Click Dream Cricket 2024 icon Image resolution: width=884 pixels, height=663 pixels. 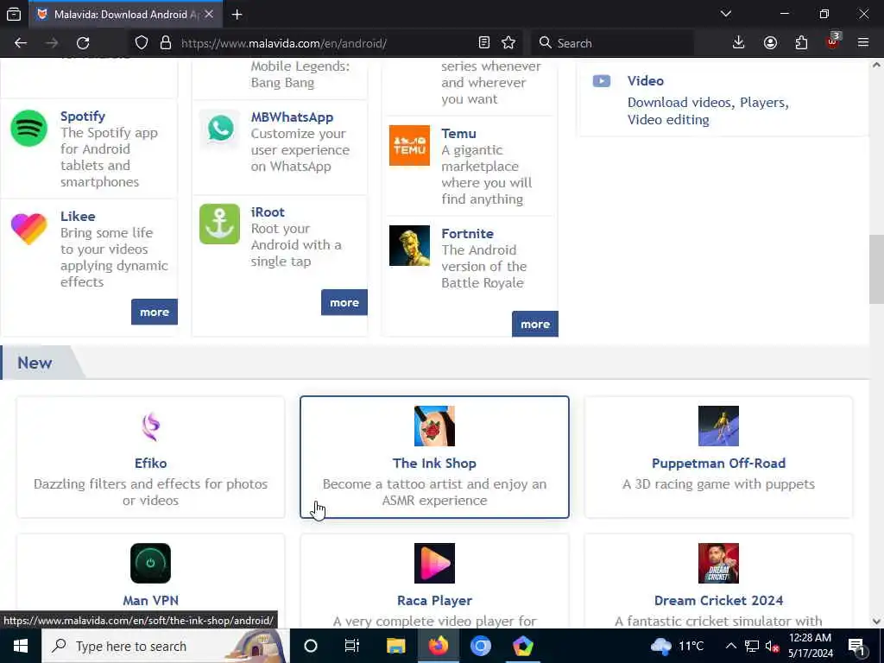point(718,563)
